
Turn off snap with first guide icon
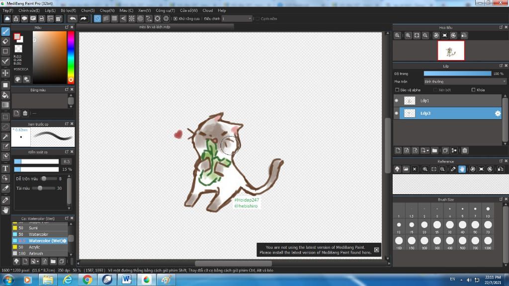(x=97, y=18)
